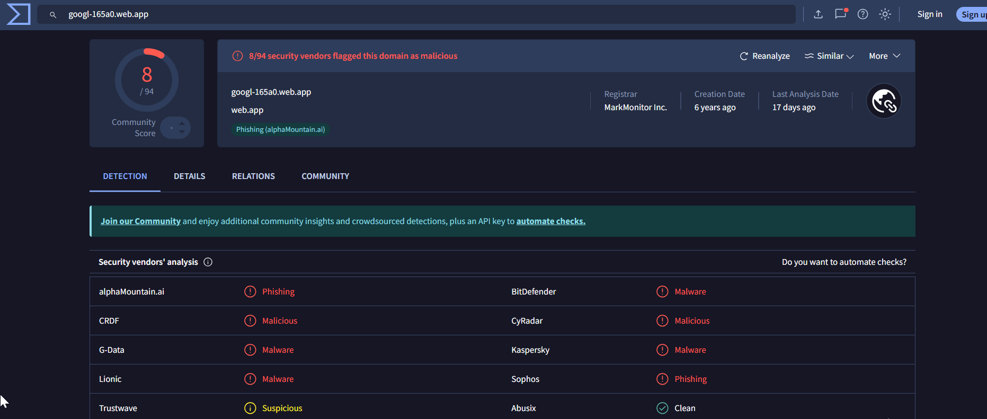Click Lionic Malware warning icon
This screenshot has height=419, width=987.
click(250, 379)
